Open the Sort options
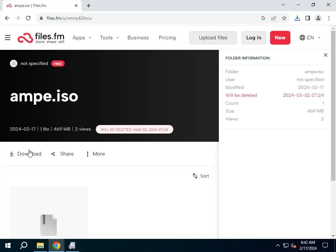This screenshot has height=252, width=336. pos(201,176)
